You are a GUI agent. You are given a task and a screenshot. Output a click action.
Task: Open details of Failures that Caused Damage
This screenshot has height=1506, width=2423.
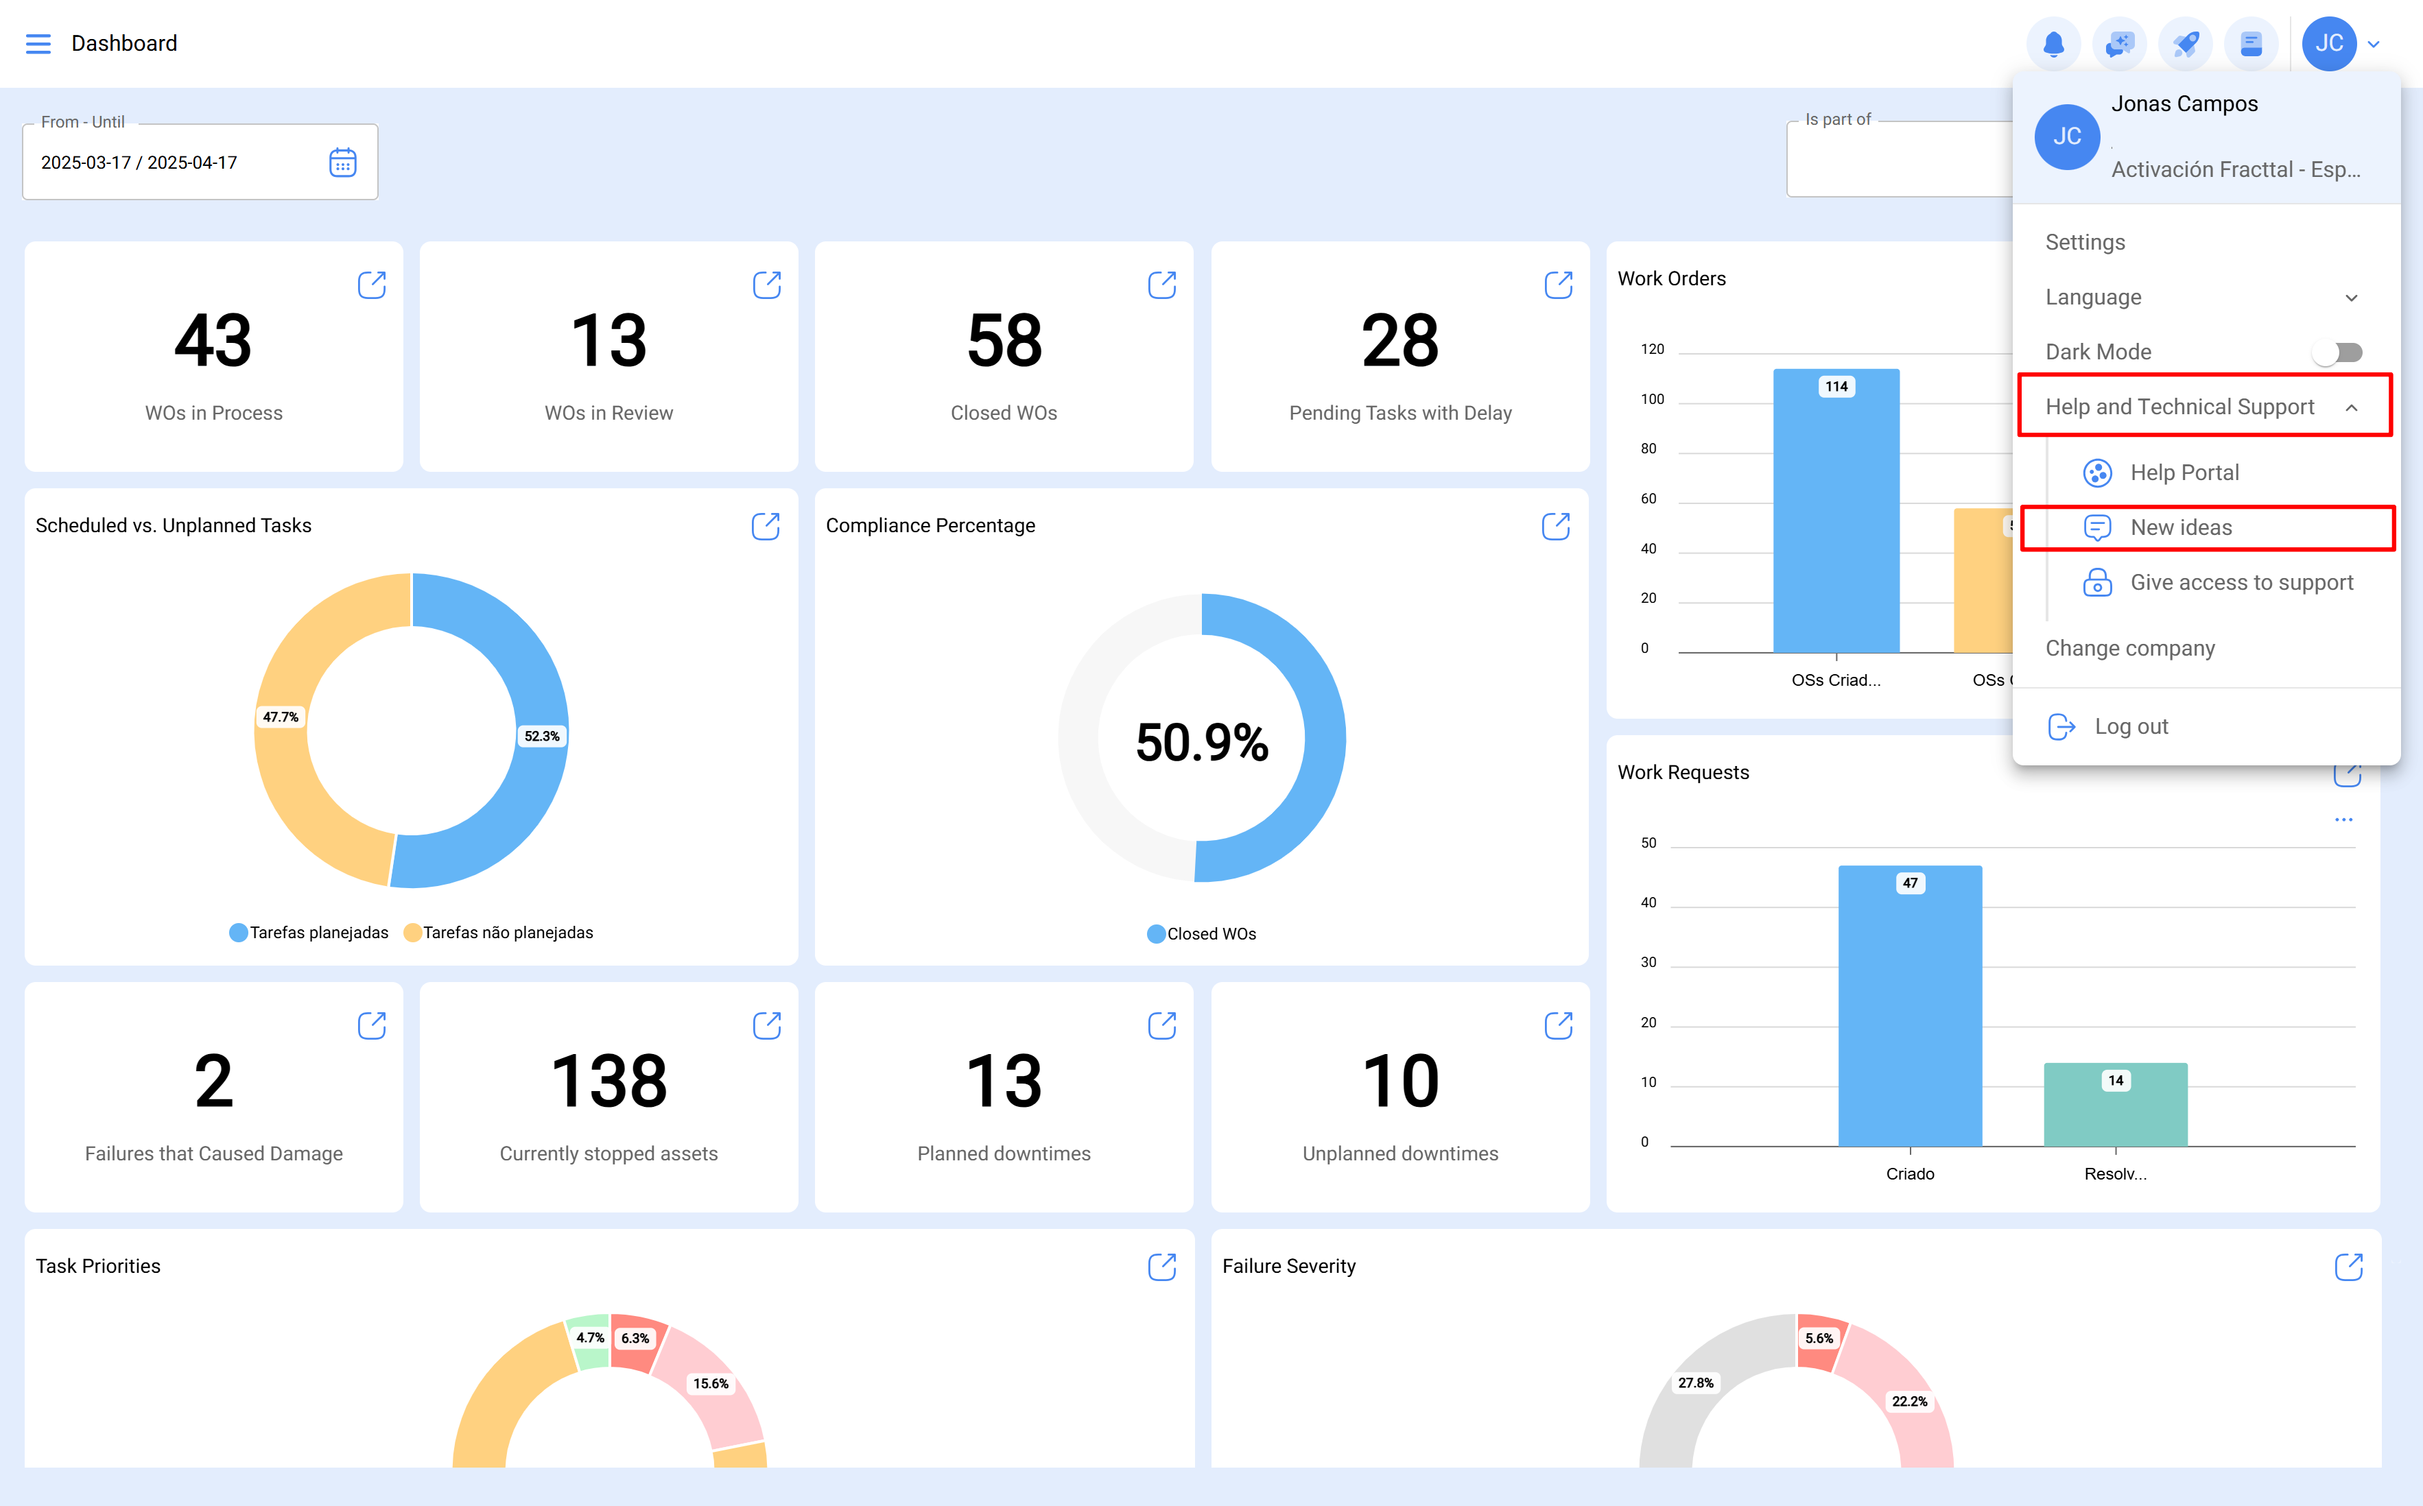point(372,1025)
